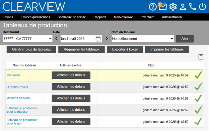The image size is (209, 131).
Task: Click the date field lun 7 avril 2025
Action: (x=81, y=39)
